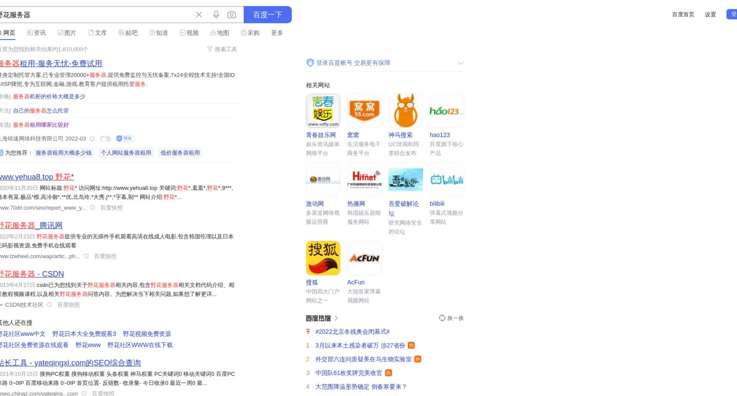Click security icon beside 上海锐速网络科技有限公司
The width and height of the screenshot is (737, 396).
pos(92,139)
